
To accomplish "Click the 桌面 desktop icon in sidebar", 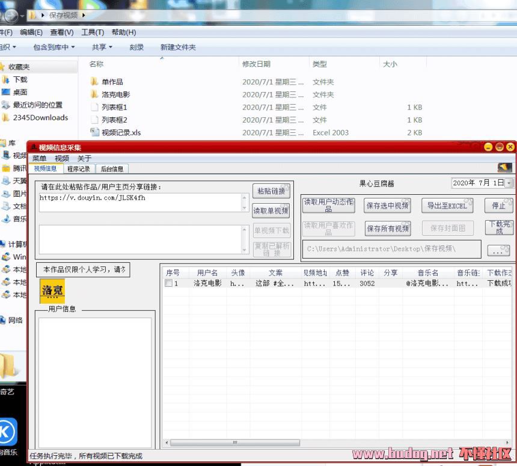I will (x=6, y=92).
